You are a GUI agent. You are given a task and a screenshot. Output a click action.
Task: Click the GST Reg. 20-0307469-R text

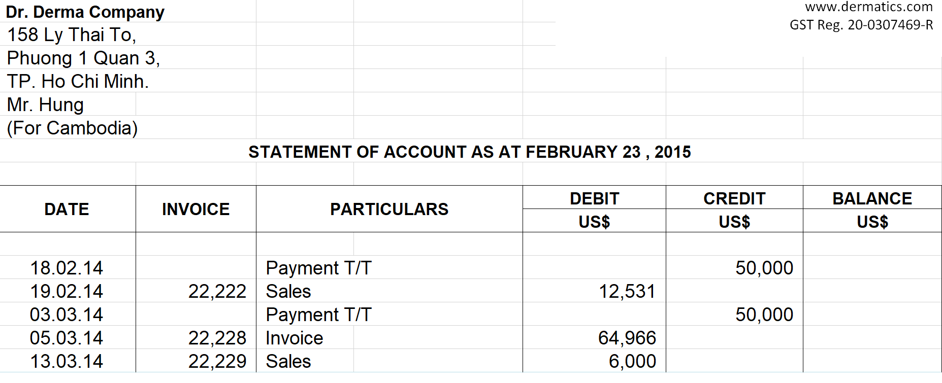tap(861, 25)
